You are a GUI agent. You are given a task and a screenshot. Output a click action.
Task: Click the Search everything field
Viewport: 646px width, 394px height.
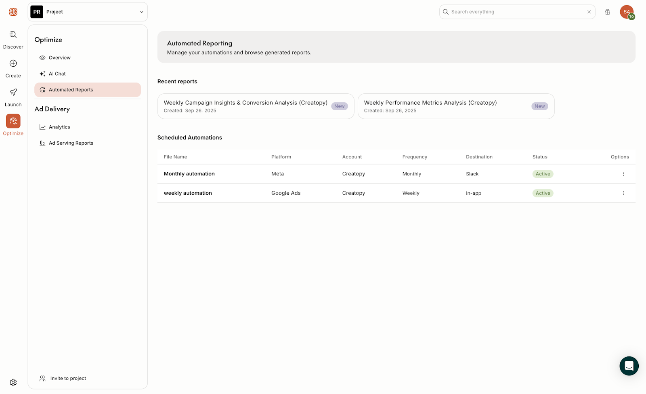pos(517,12)
